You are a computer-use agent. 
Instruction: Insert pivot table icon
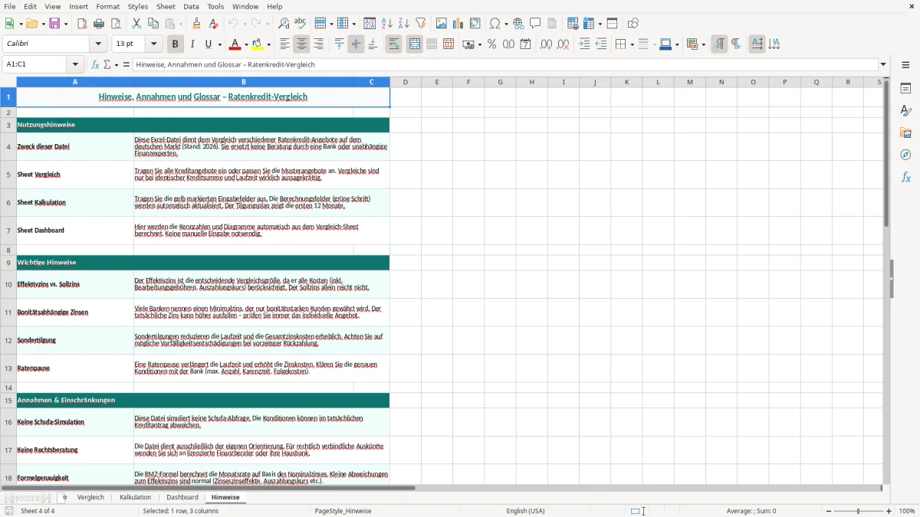(x=475, y=24)
